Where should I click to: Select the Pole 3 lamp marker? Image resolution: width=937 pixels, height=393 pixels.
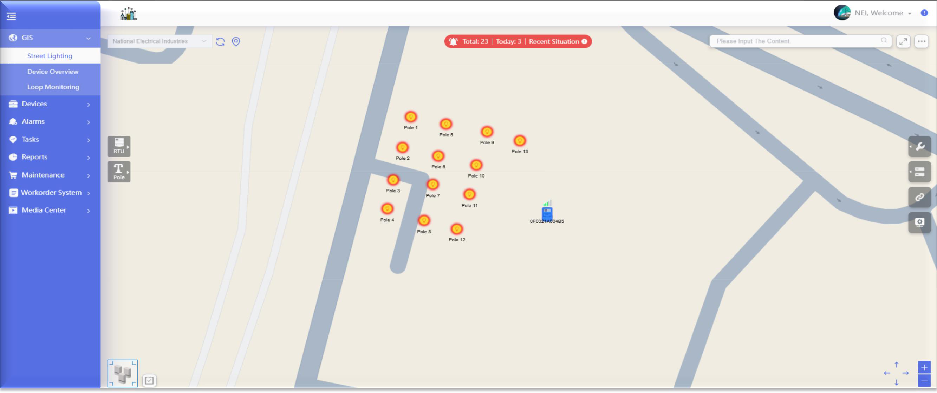point(393,180)
